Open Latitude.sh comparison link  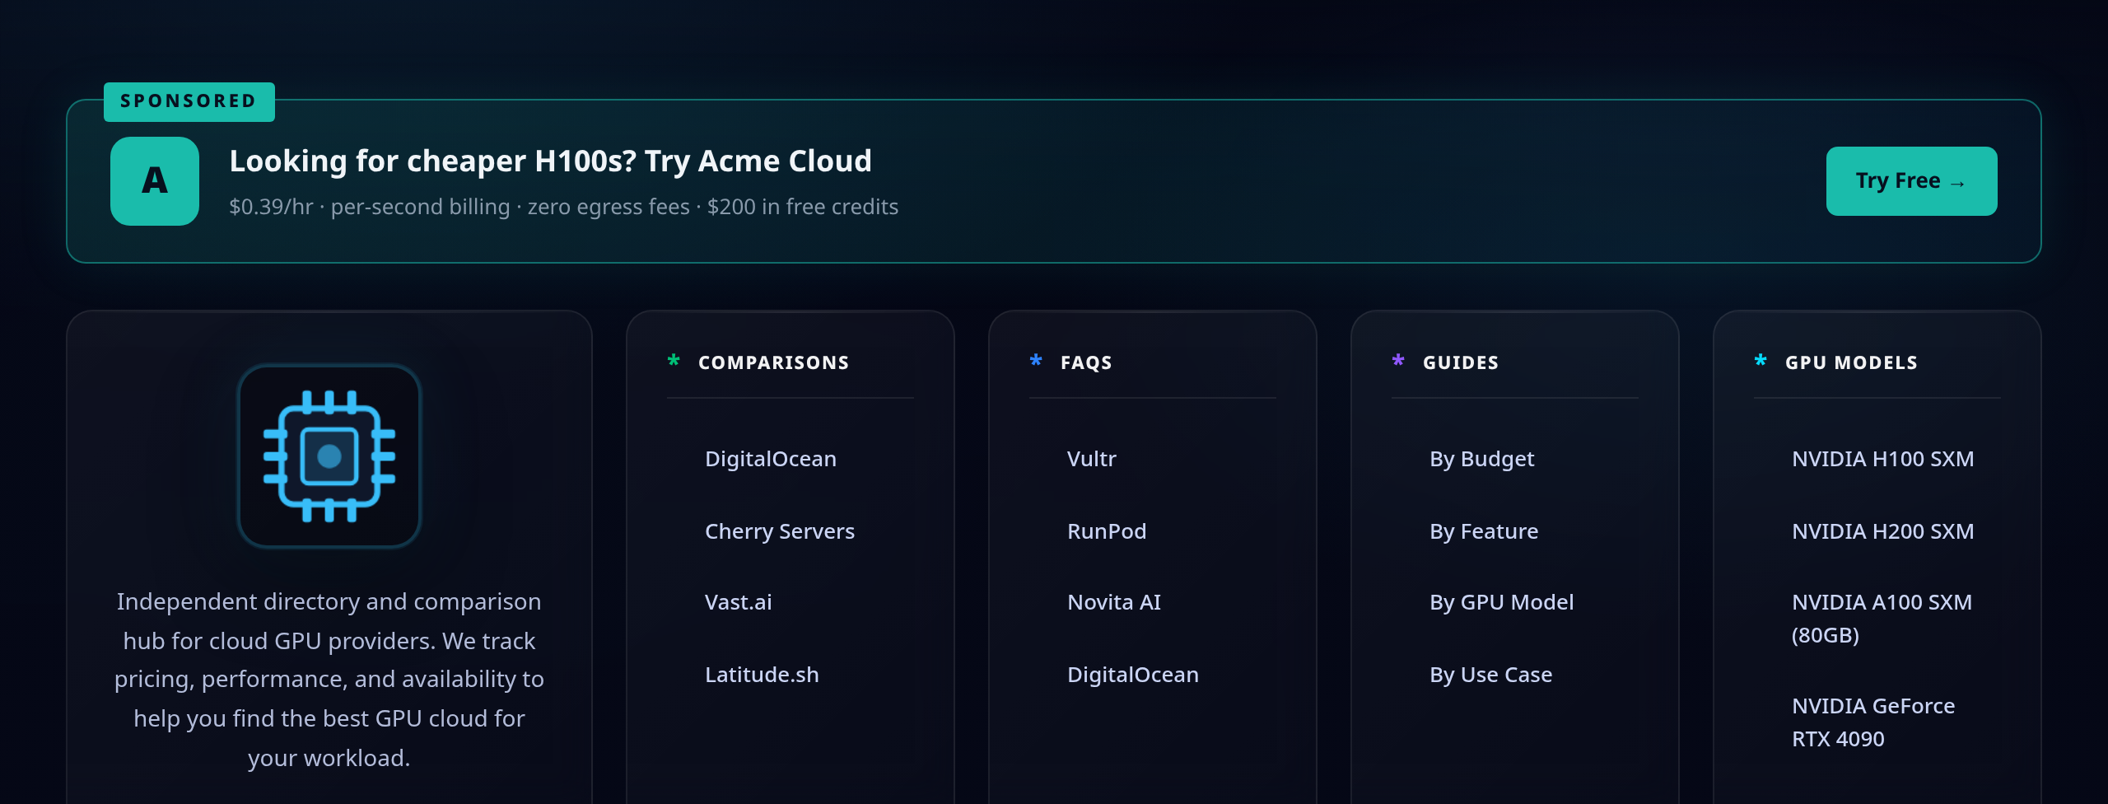762,675
